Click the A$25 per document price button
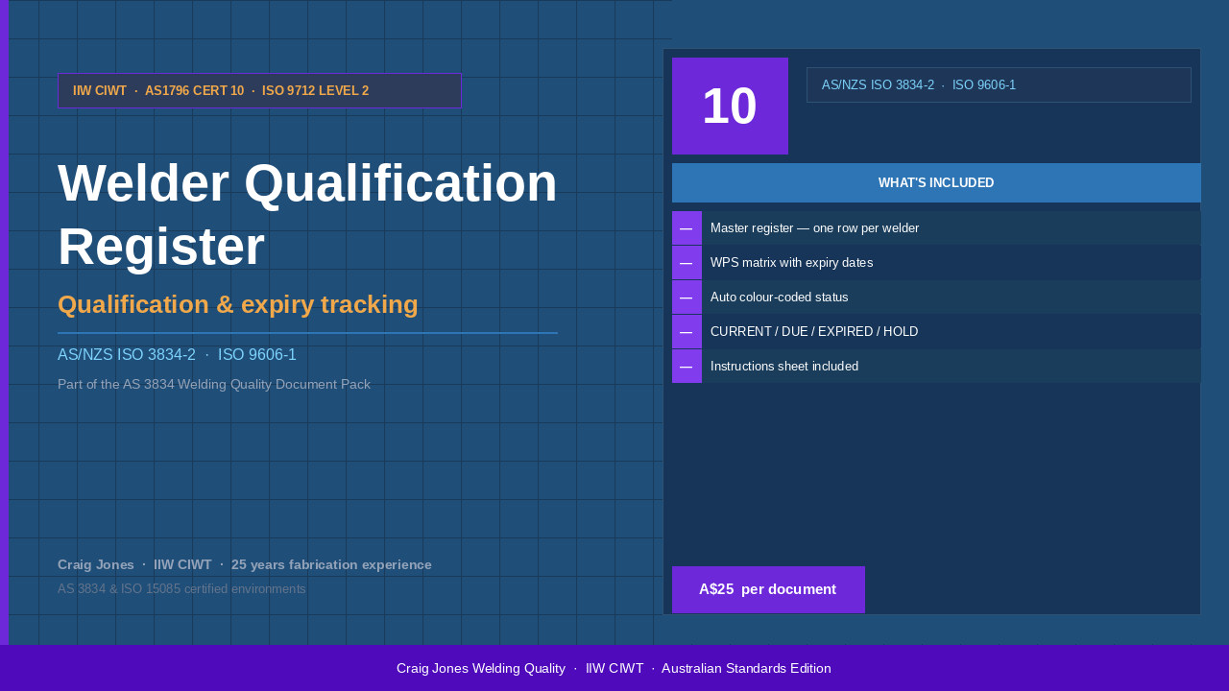The image size is (1229, 691). (x=768, y=589)
